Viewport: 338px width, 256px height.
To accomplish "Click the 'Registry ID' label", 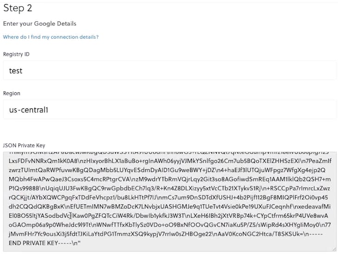I will coord(16,54).
